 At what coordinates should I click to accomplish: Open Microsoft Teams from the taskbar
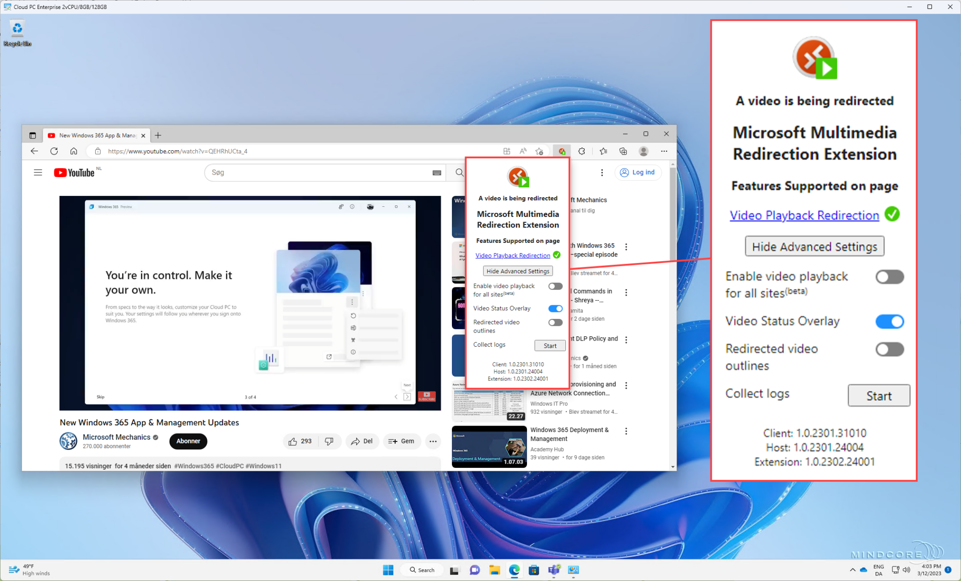coord(553,570)
